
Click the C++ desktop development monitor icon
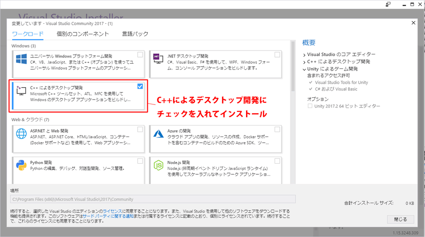click(21, 90)
